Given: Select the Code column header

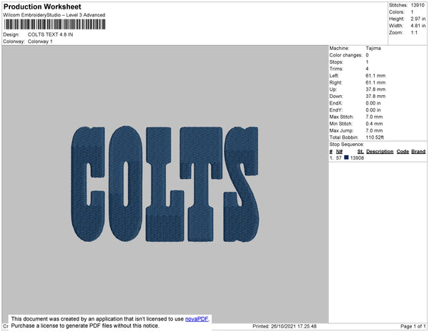Looking at the screenshot, I should pyautogui.click(x=403, y=152).
